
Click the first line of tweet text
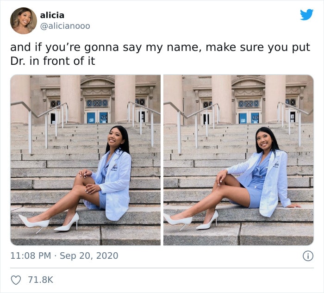(160, 47)
